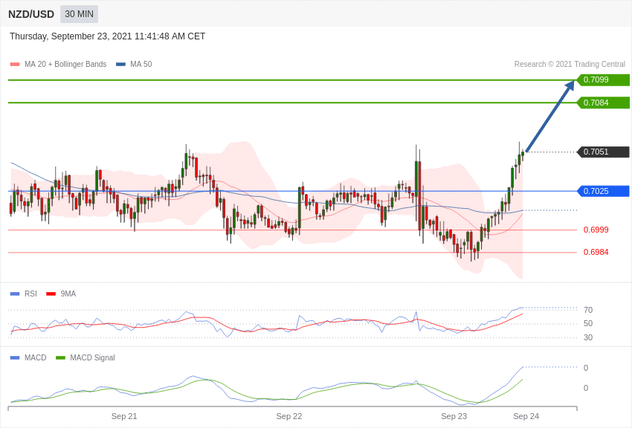The image size is (632, 428).
Task: Click the 30 MIN timeframe badge
Action: pyautogui.click(x=79, y=14)
